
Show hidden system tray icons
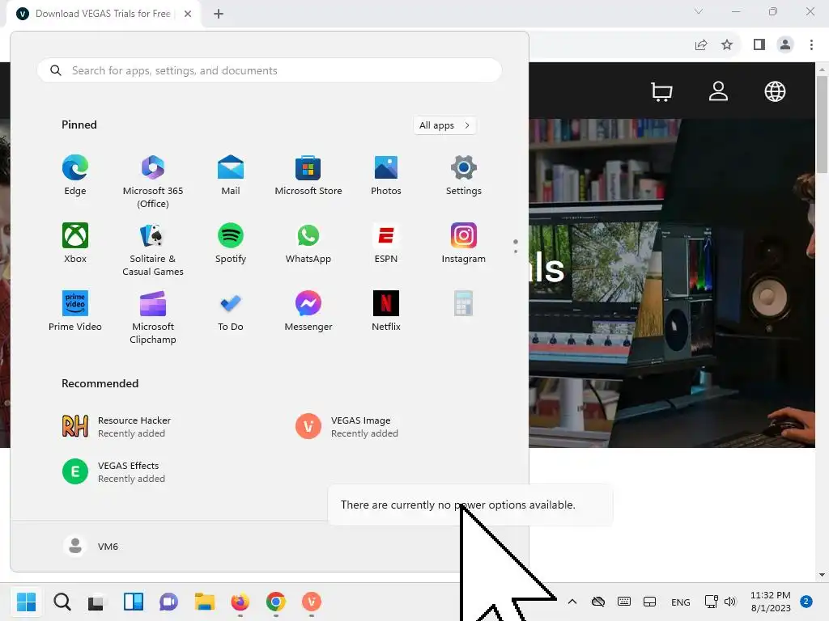tap(572, 602)
